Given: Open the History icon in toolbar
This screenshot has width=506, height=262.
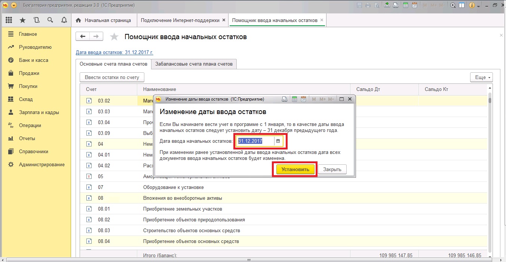Looking at the screenshot, I should pos(36,20).
